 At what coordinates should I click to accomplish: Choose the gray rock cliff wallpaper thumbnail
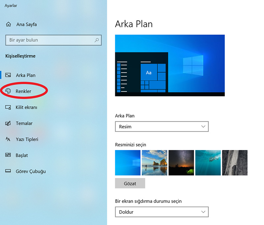pyautogui.click(x=235, y=163)
